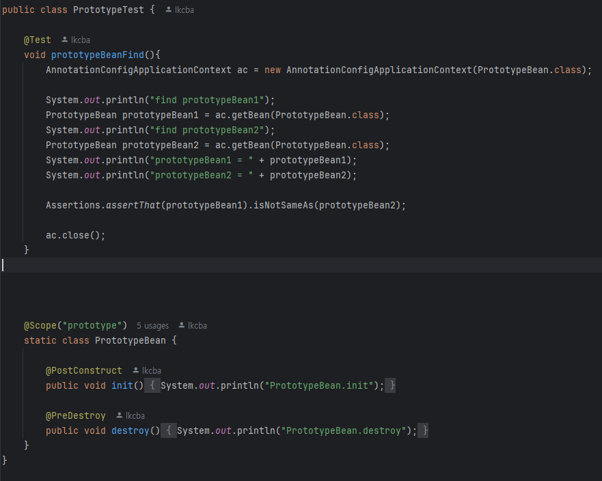Click the "prototypeBeanFind" method name
602x481 pixels.
98,55
